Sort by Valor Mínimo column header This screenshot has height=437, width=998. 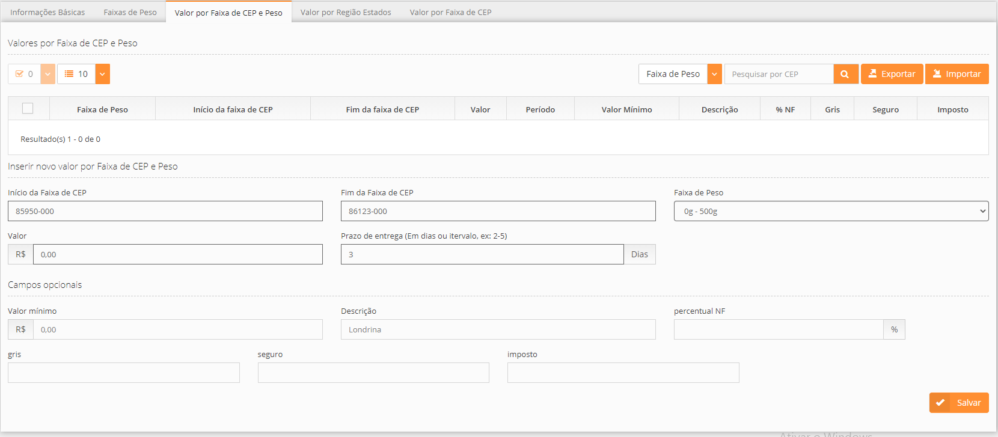coord(626,109)
